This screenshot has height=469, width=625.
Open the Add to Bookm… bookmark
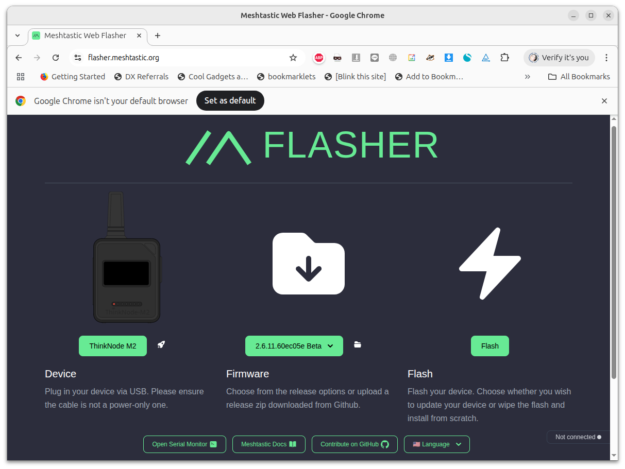(430, 77)
